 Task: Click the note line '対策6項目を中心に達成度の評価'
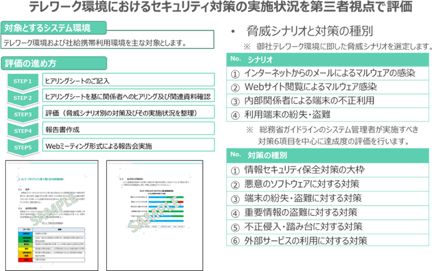(334, 141)
